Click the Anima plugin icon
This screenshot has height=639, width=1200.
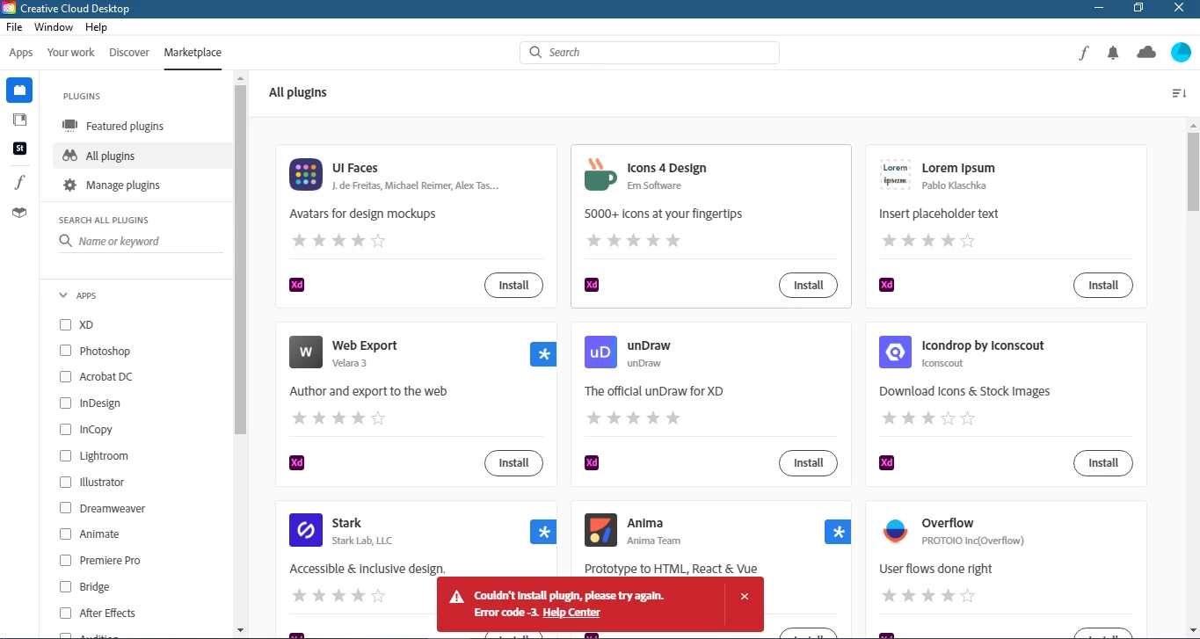(x=600, y=530)
